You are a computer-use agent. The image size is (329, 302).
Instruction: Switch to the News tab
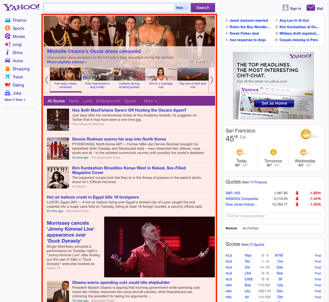click(74, 101)
